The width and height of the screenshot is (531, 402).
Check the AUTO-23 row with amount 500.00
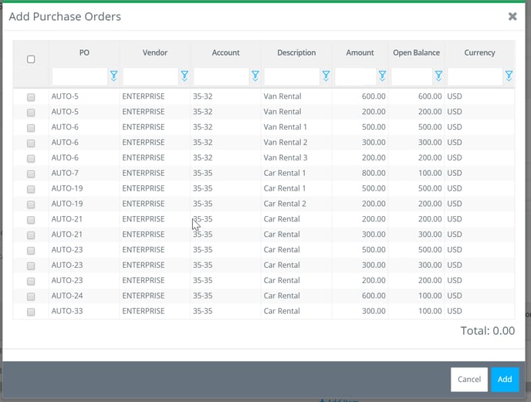click(31, 250)
